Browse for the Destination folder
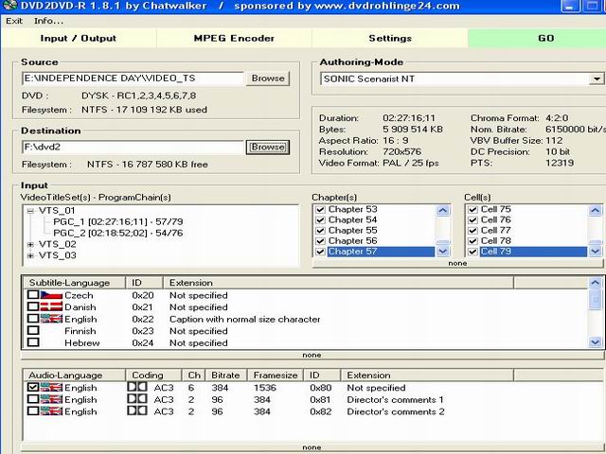The image size is (606, 454). point(268,148)
